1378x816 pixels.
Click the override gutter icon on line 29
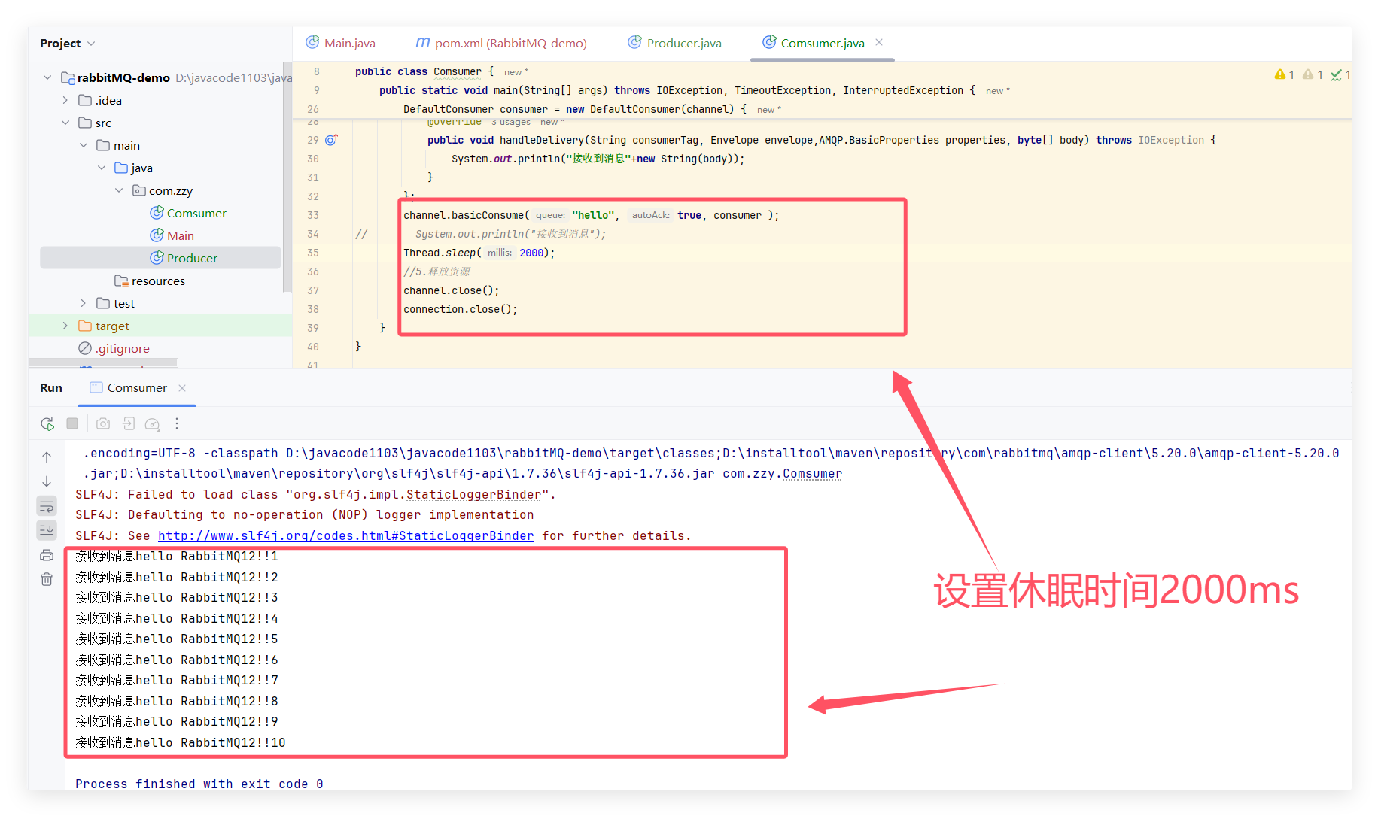(x=331, y=140)
